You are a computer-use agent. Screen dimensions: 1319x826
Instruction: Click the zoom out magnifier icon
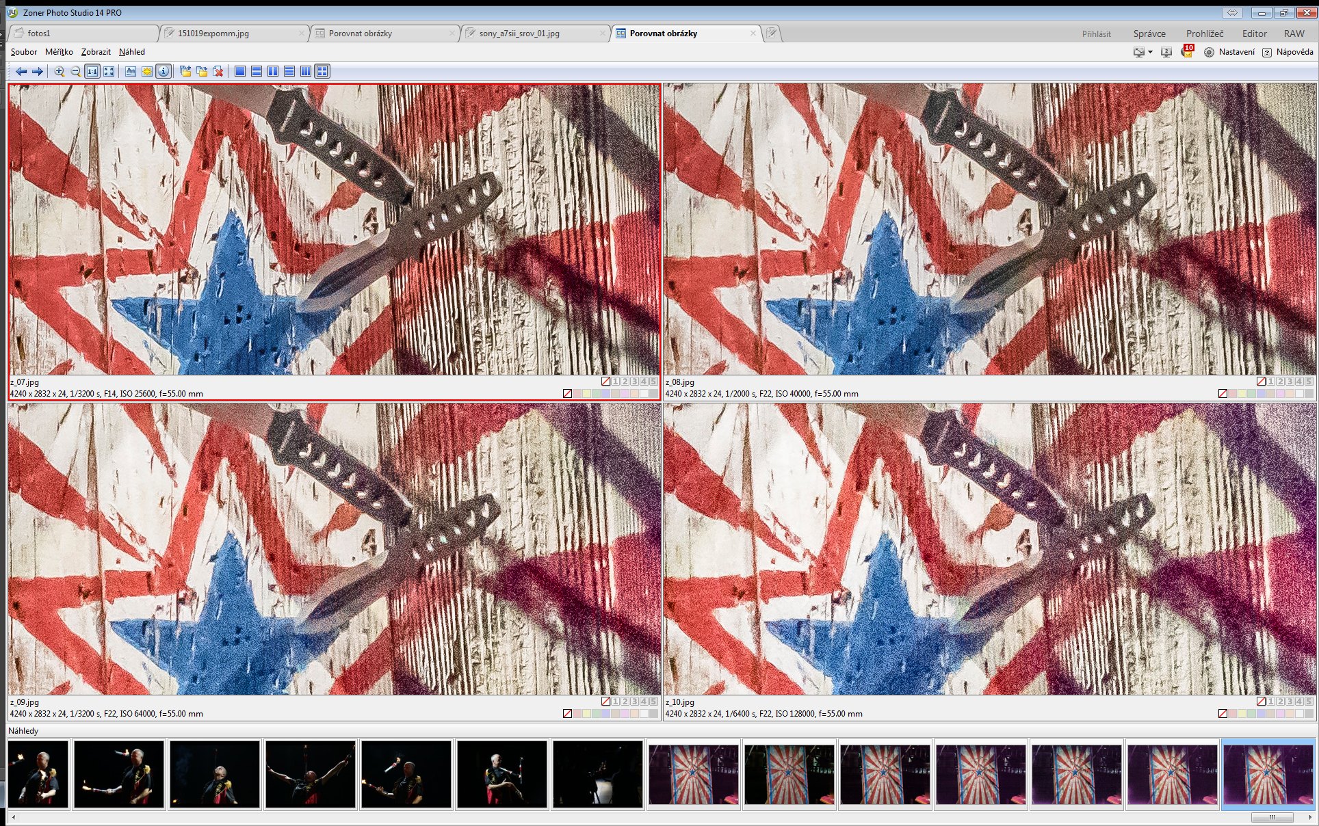point(76,71)
